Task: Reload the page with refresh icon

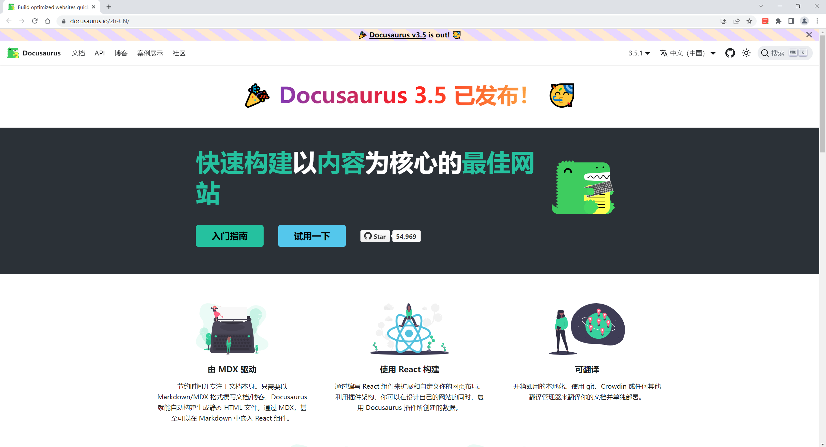Action: click(35, 21)
